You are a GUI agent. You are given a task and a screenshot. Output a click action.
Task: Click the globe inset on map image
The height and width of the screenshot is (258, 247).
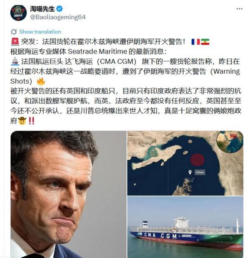pyautogui.click(x=230, y=142)
